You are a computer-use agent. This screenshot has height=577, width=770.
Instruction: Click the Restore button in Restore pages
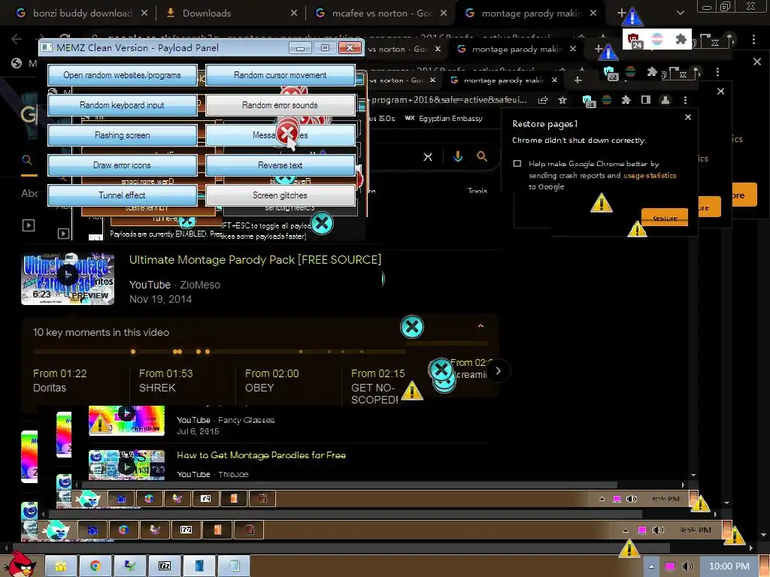pos(665,217)
